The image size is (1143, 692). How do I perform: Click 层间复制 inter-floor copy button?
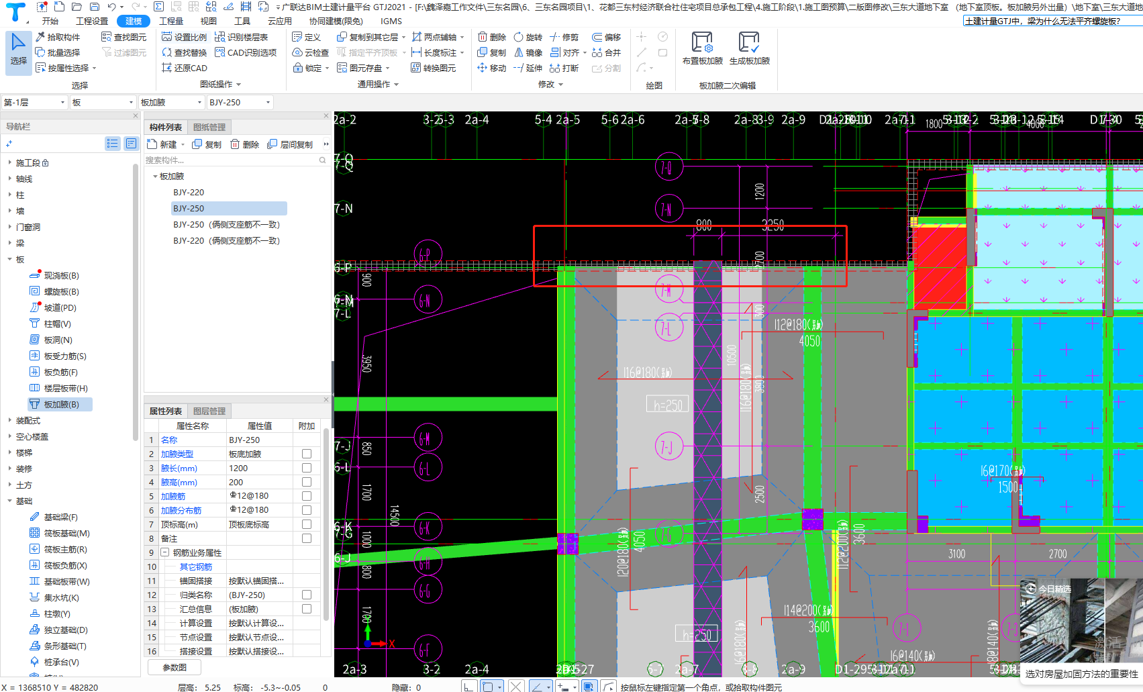coord(290,144)
